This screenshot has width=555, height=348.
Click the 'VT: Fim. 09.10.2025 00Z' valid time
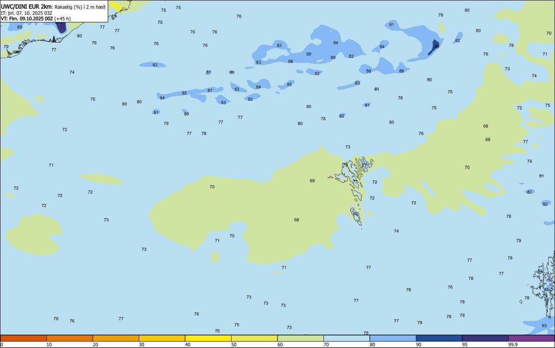tap(27, 19)
